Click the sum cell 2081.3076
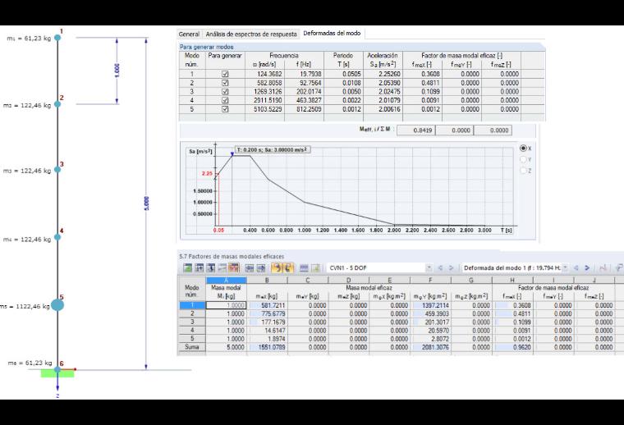The height and width of the screenshot is (425, 624). 430,347
